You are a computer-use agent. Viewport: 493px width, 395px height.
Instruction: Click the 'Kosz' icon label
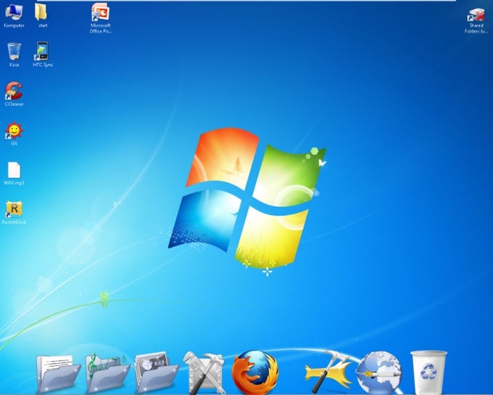click(14, 65)
